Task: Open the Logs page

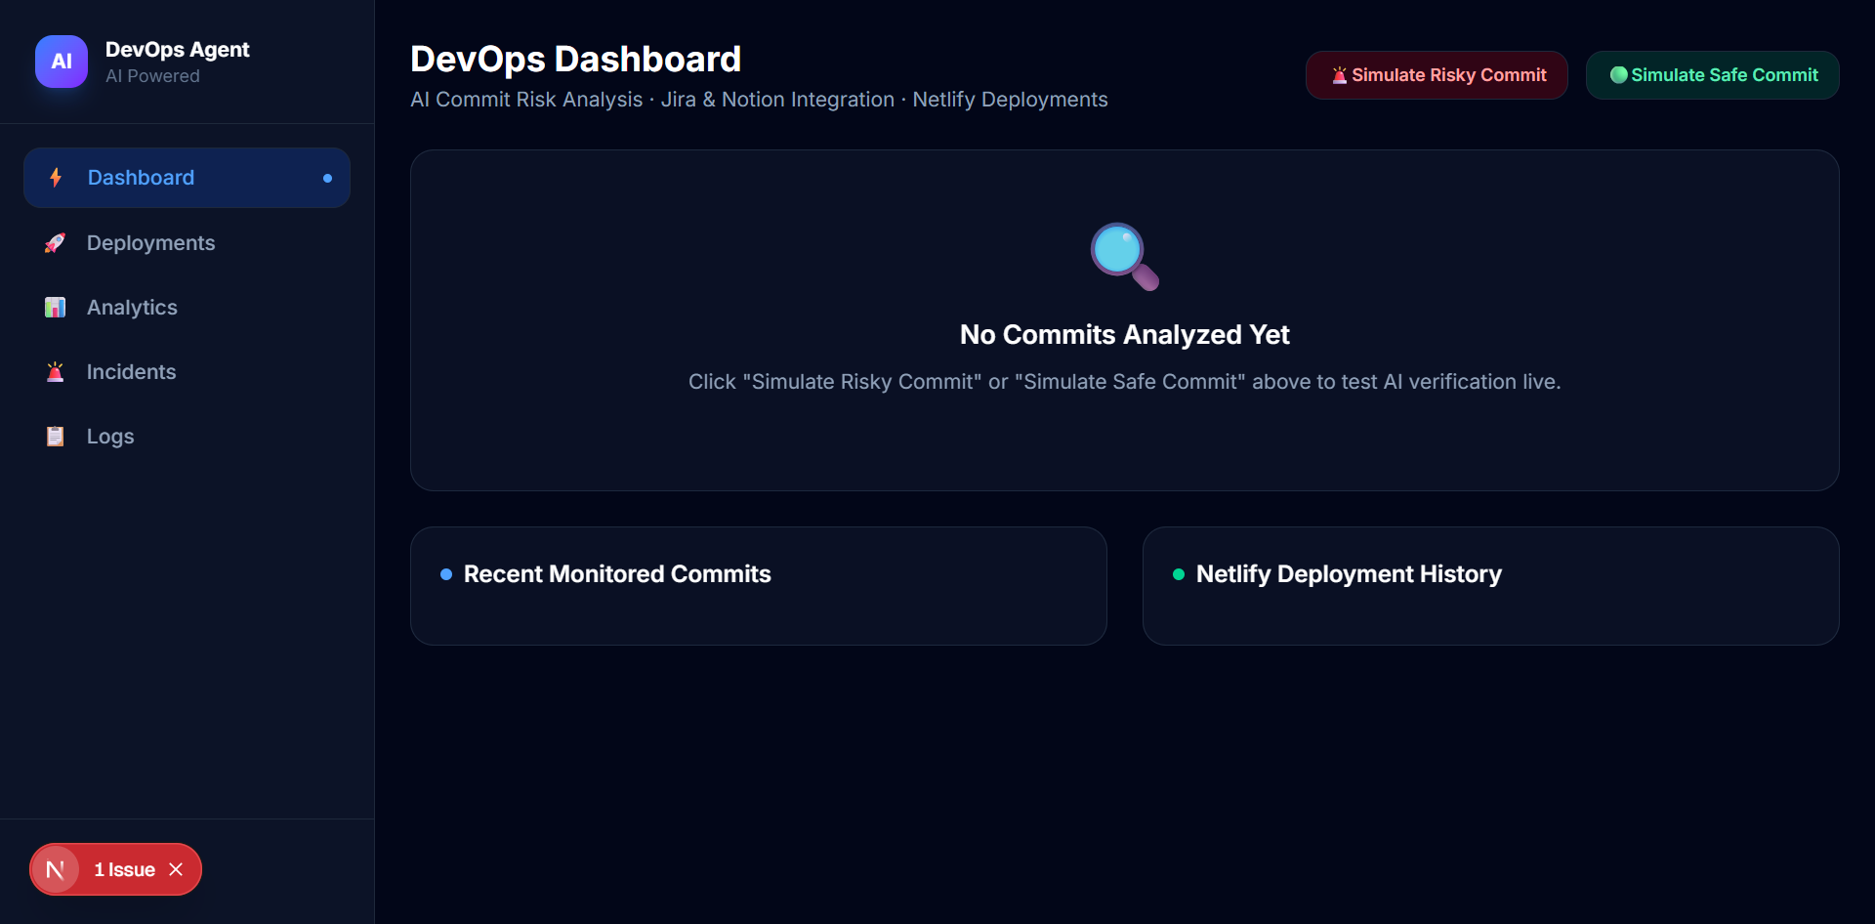Action: (187, 437)
